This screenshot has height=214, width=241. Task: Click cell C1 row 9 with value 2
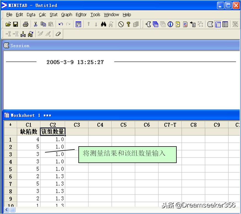tap(29, 199)
